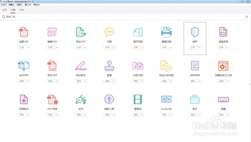Select the 增强扫描 scanner icon
Screen dimensions: 251x142
166,32
